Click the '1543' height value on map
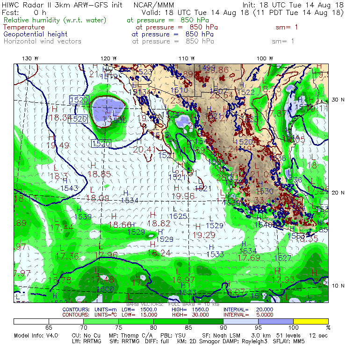The width and height of the screenshot is (346, 346). [x=69, y=188]
